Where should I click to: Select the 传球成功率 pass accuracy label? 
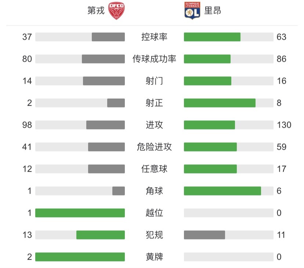click(154, 59)
